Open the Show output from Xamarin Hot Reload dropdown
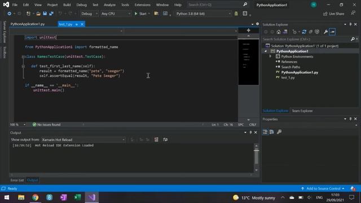361x203 pixels. 83,140
